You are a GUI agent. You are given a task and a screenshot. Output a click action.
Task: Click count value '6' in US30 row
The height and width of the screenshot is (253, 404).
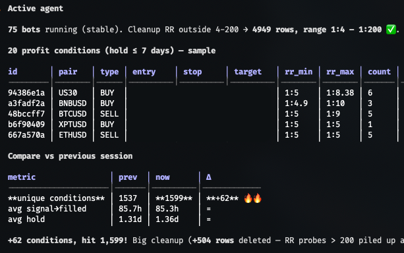click(x=370, y=92)
